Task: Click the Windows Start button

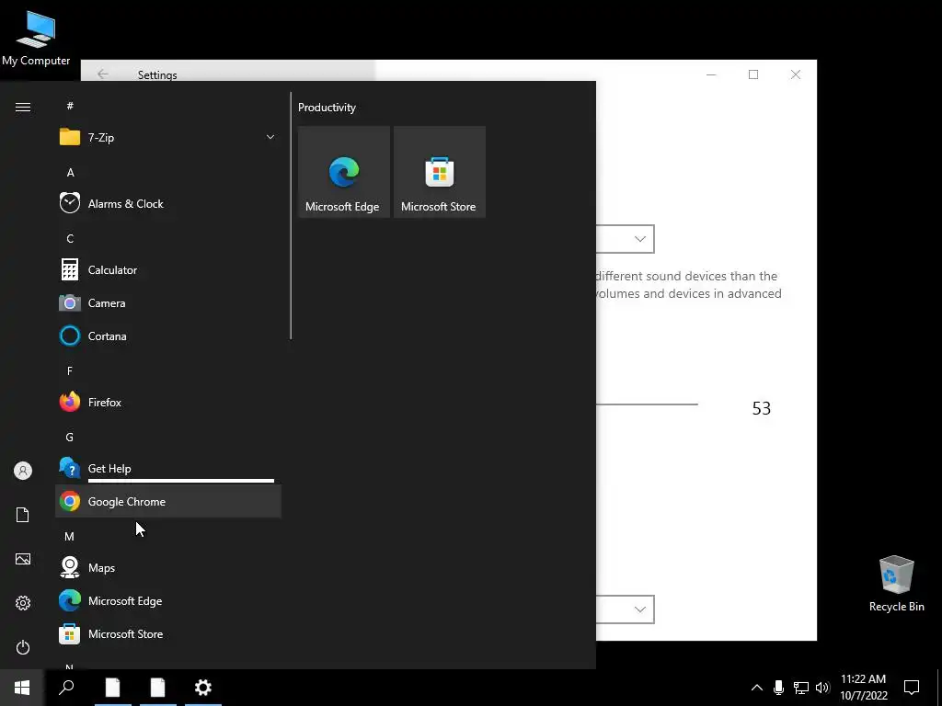Action: tap(22, 688)
